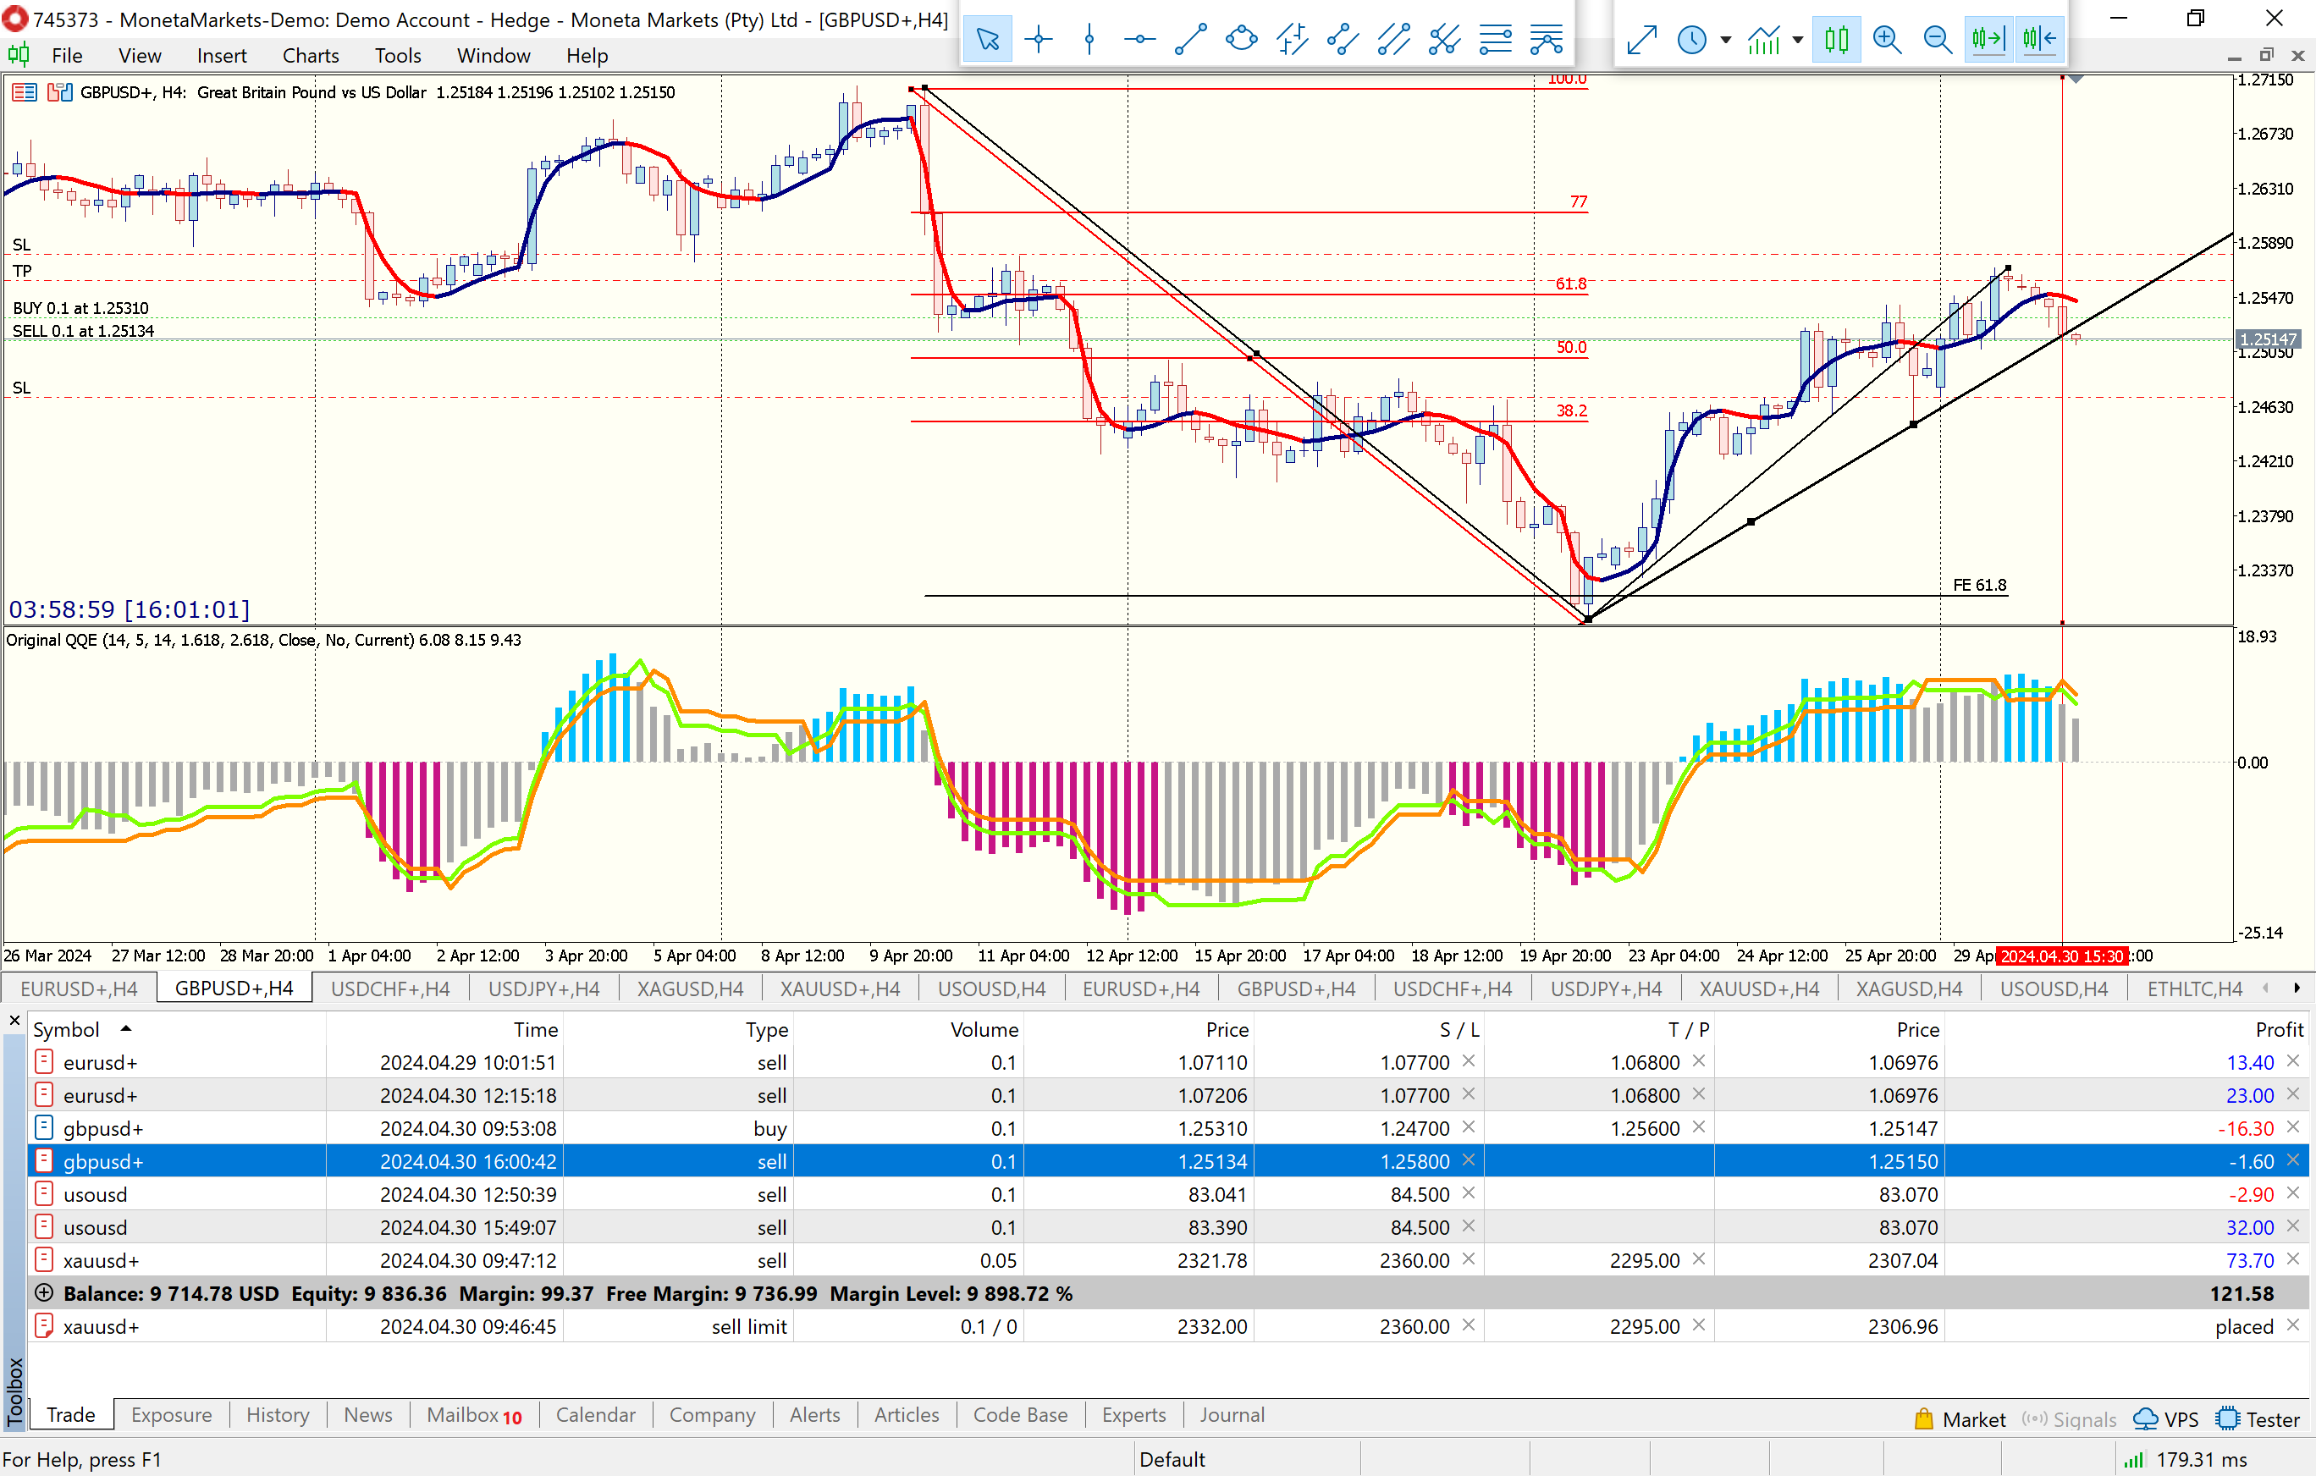Expand the Balance summary row
Image resolution: width=2316 pixels, height=1476 pixels.
tap(44, 1293)
